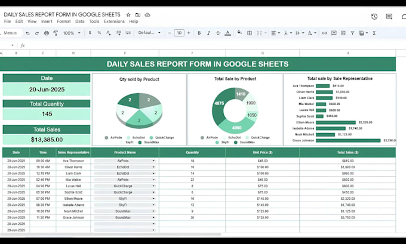
Task: Open the Insert menu
Action: (x=47, y=21)
